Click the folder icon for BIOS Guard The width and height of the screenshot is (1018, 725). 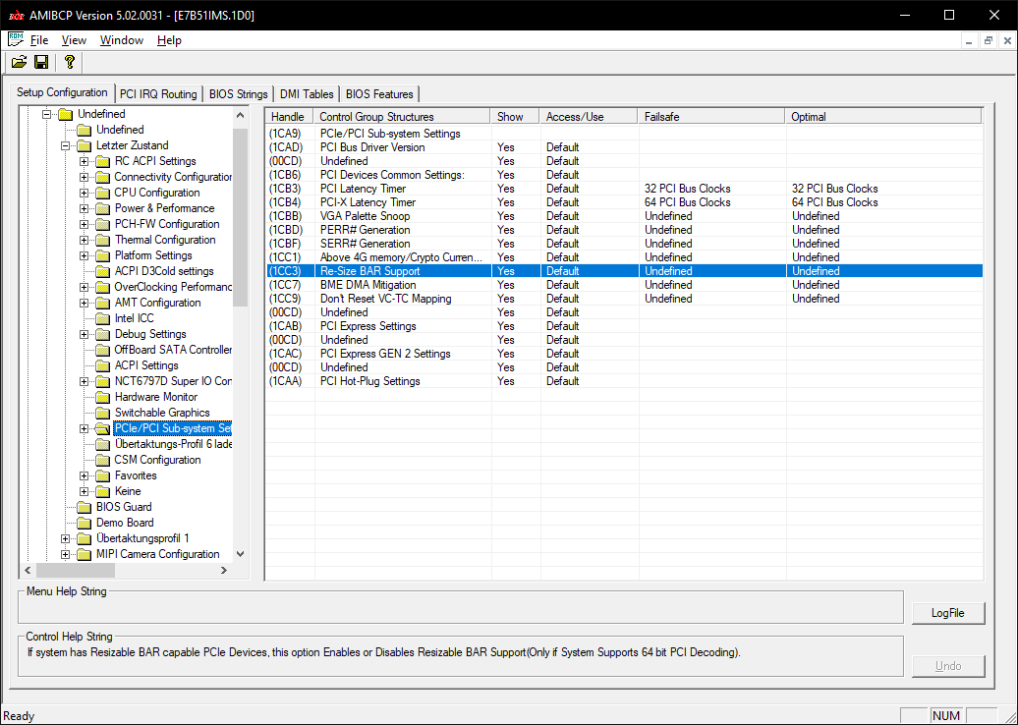pyautogui.click(x=85, y=507)
